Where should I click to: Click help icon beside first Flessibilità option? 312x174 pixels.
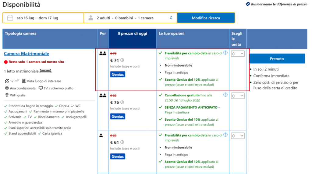225,53
